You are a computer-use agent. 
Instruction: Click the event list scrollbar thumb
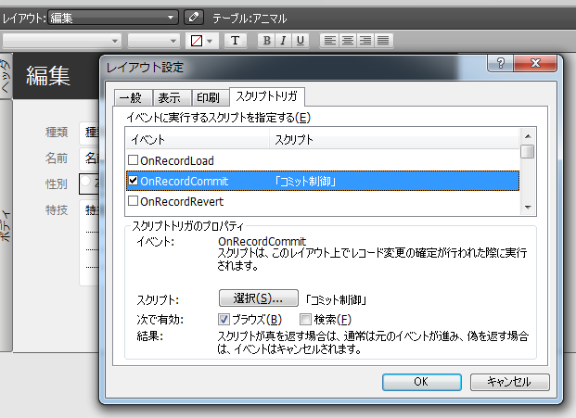(x=528, y=152)
